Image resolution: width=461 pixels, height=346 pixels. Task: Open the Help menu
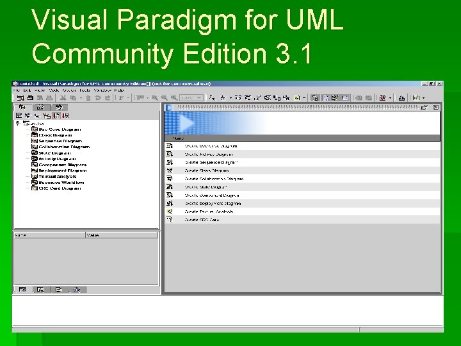(x=119, y=90)
